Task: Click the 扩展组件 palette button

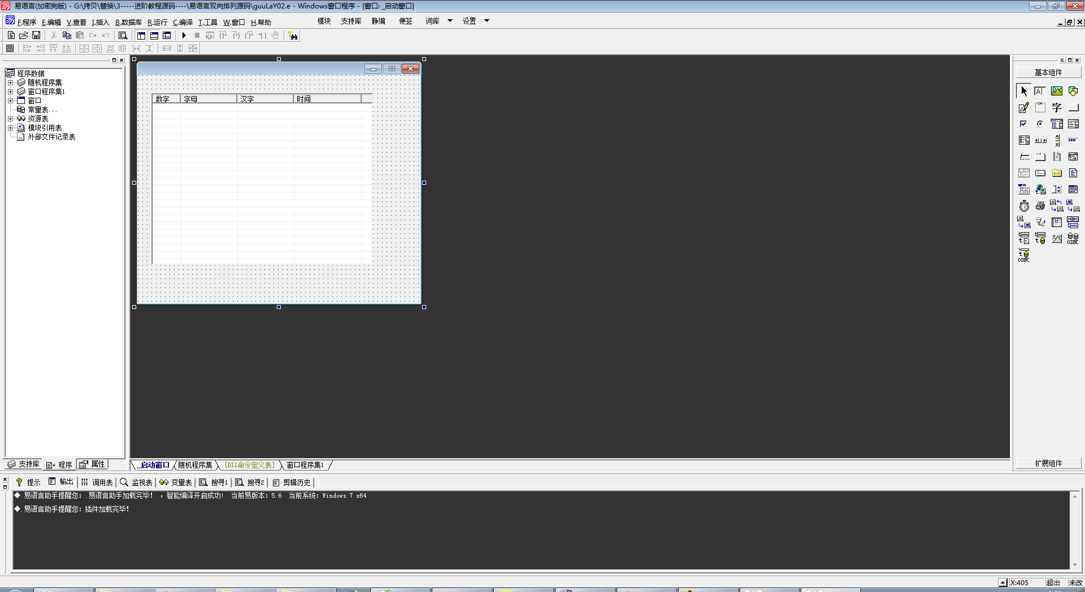Action: 1048,463
